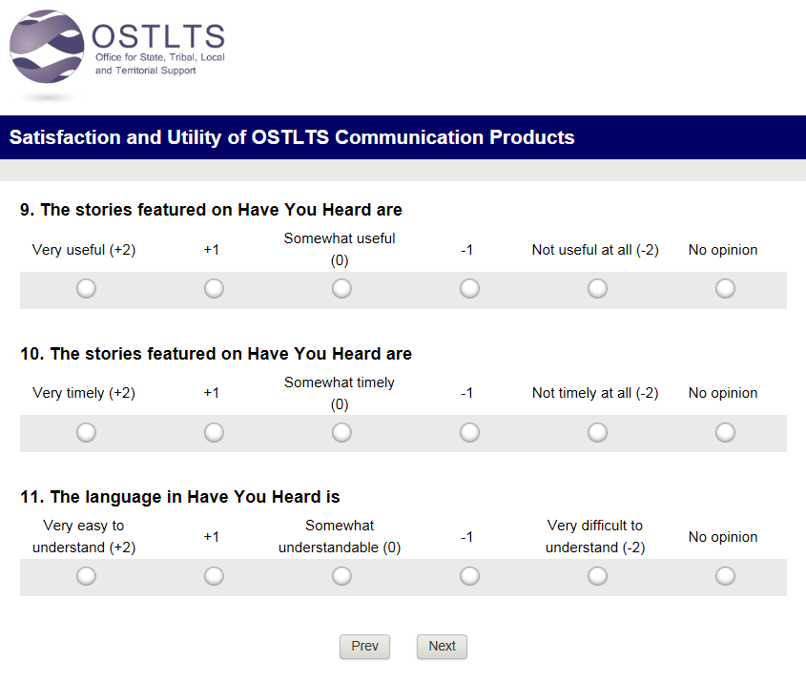Select 'Somewhat useful (0)' for question 9

(341, 288)
